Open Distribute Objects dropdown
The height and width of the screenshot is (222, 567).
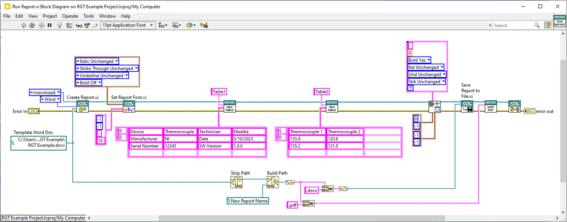tap(176, 25)
